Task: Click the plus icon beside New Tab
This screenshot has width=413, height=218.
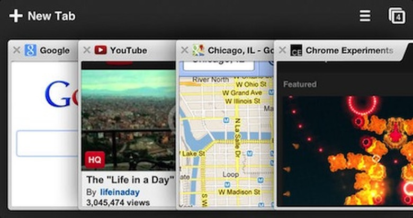Action: coord(16,16)
